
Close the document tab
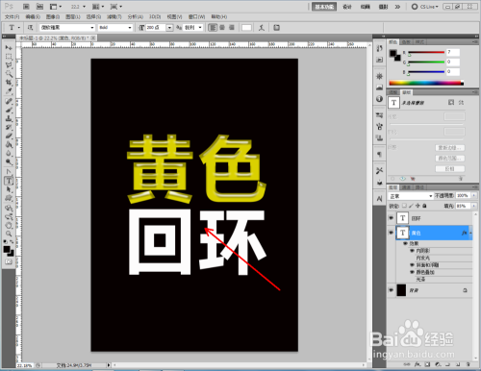pos(93,38)
